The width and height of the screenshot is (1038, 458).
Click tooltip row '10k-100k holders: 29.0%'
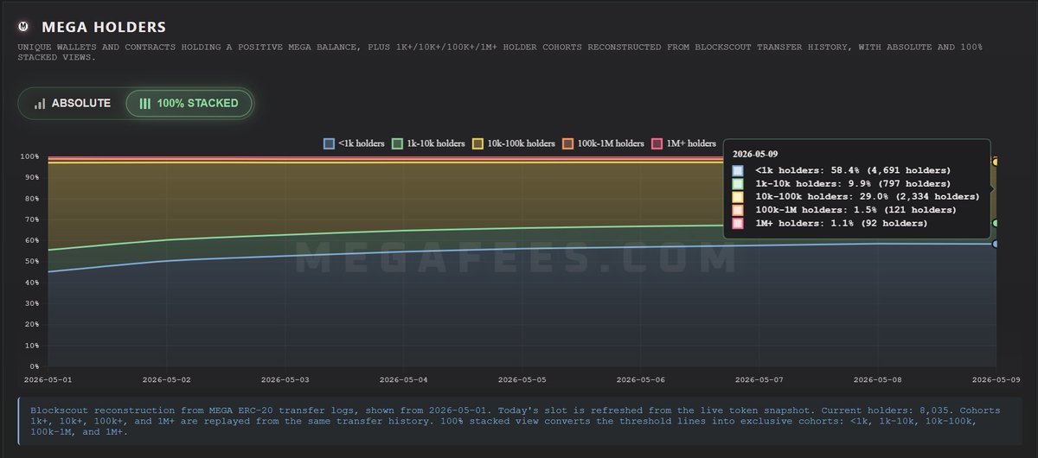(855, 196)
